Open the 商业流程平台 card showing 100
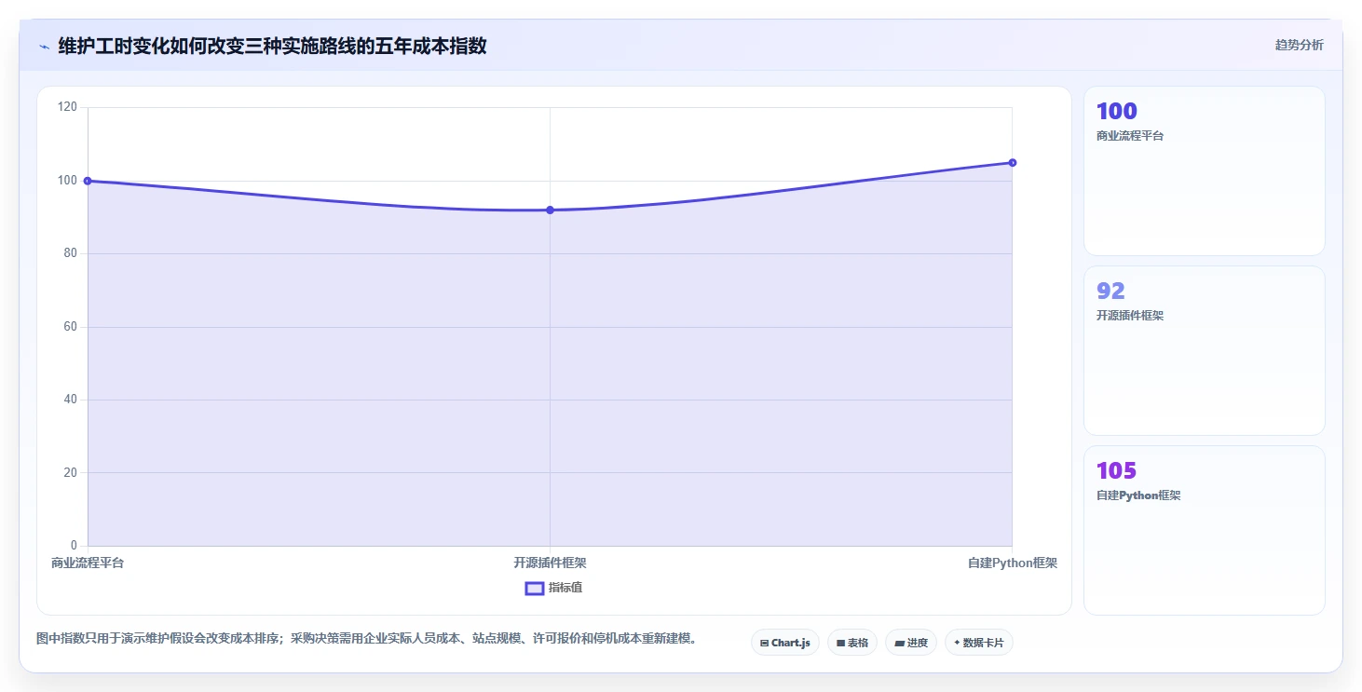The height and width of the screenshot is (692, 1362). click(x=1204, y=171)
